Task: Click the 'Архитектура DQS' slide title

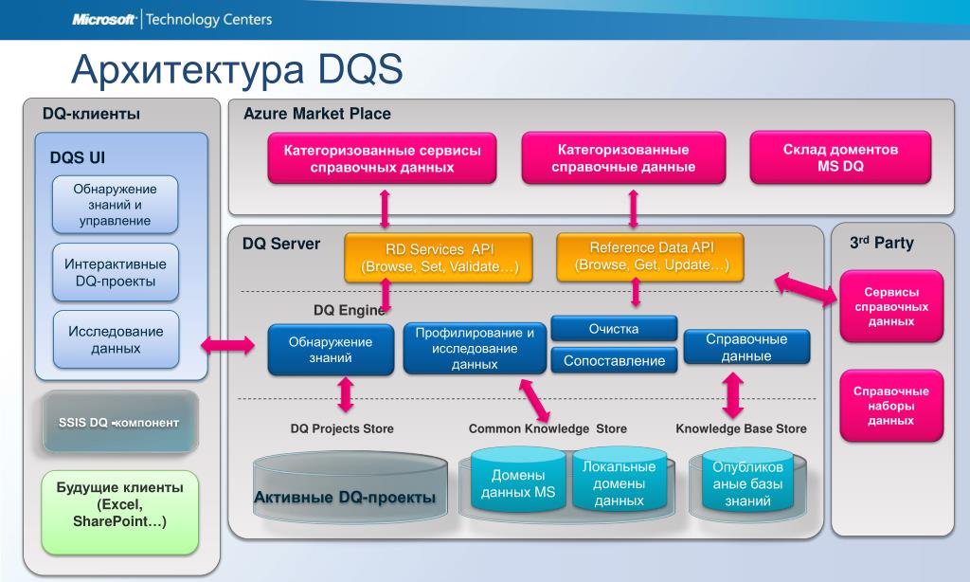Action: coord(237,69)
